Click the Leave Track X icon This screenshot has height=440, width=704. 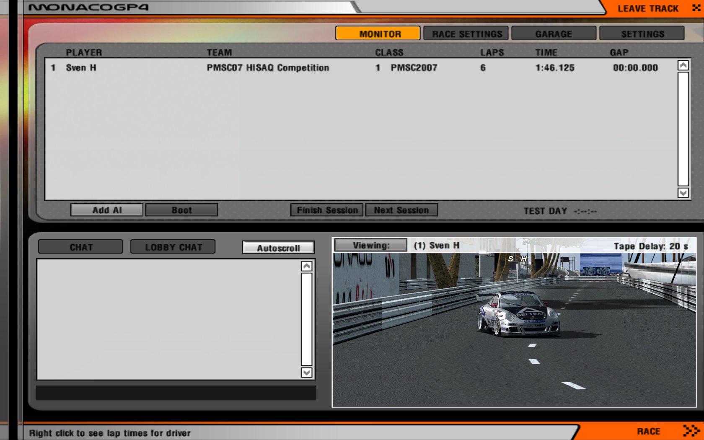point(696,8)
